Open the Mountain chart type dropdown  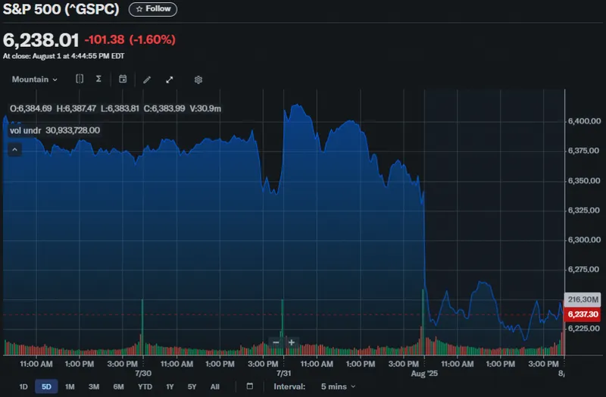point(35,80)
